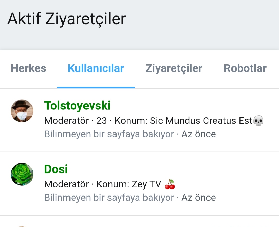
Task: Click Dosi's Bilinmeyen bir sayfaya bakıyor status
Action: coord(109,198)
